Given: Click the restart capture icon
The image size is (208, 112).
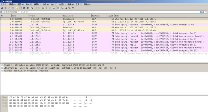Looking at the screenshot, I should pyautogui.click(x=9, y=8).
